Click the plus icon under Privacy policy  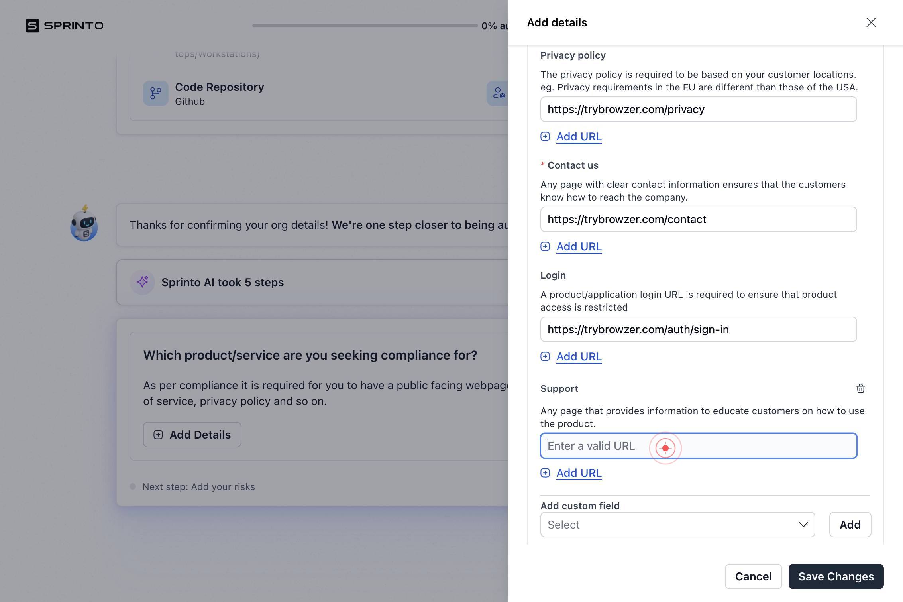click(x=545, y=136)
